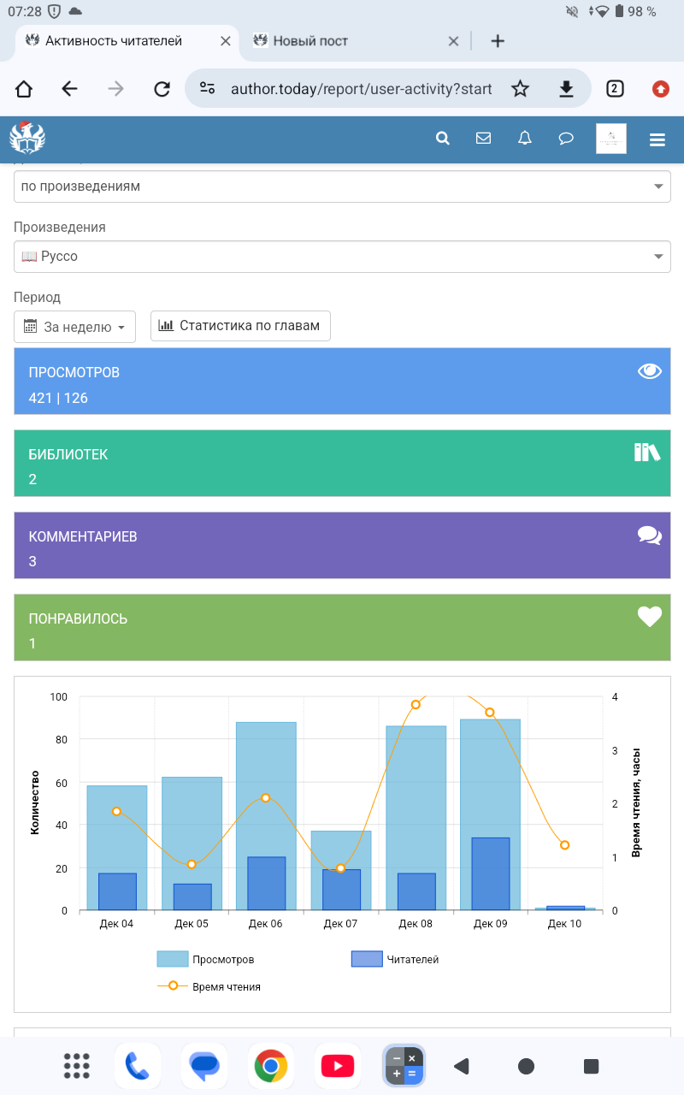Click the author.today logo icon
Image resolution: width=684 pixels, height=1095 pixels.
tap(27, 138)
